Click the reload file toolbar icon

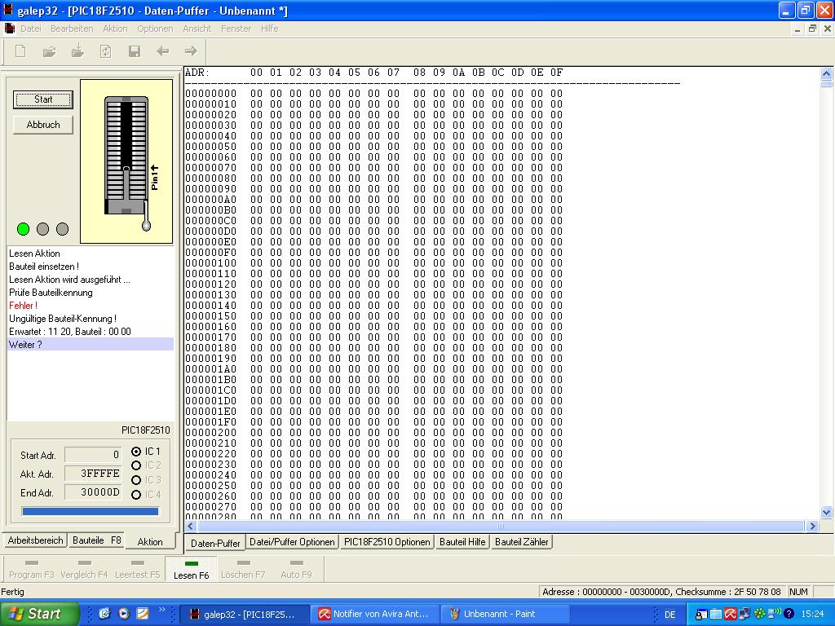[x=105, y=51]
